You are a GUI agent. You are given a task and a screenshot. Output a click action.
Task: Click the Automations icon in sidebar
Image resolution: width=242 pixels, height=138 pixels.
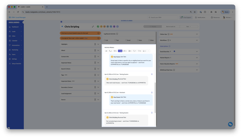coord(10,45)
